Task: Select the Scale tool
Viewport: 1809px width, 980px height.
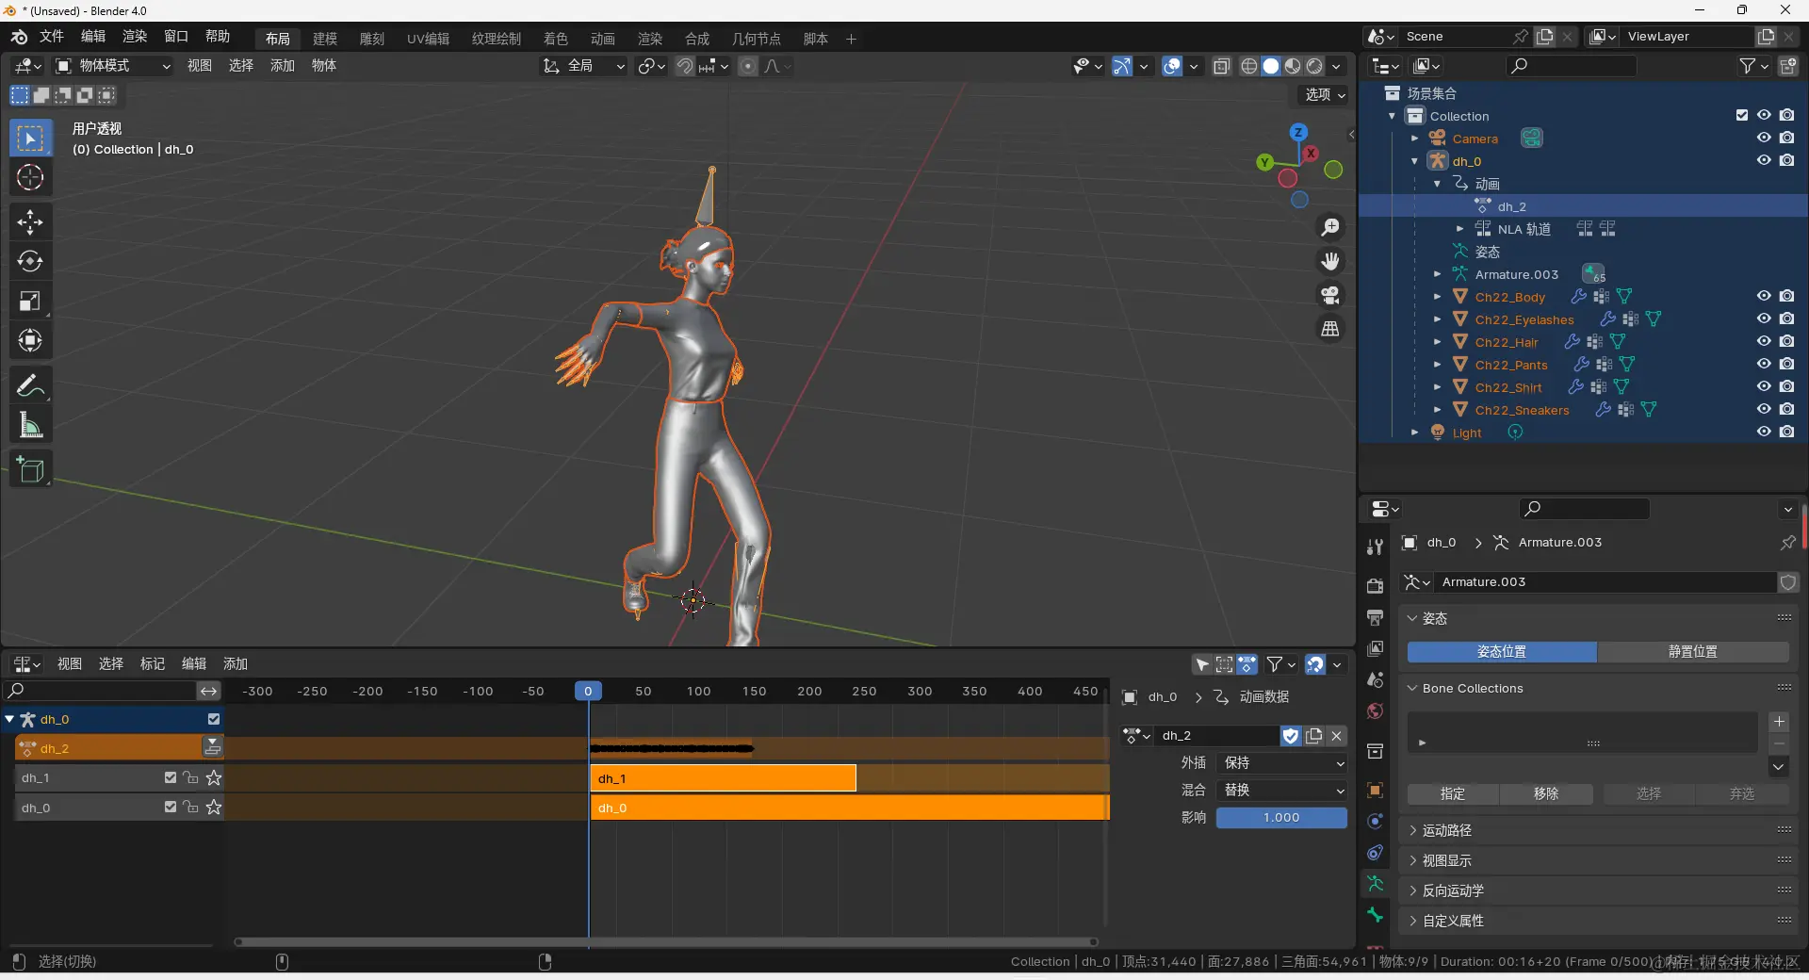Action: pos(30,302)
